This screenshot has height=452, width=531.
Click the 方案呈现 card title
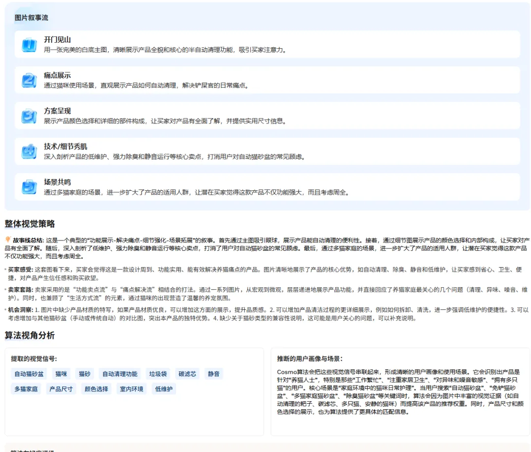[x=57, y=111]
